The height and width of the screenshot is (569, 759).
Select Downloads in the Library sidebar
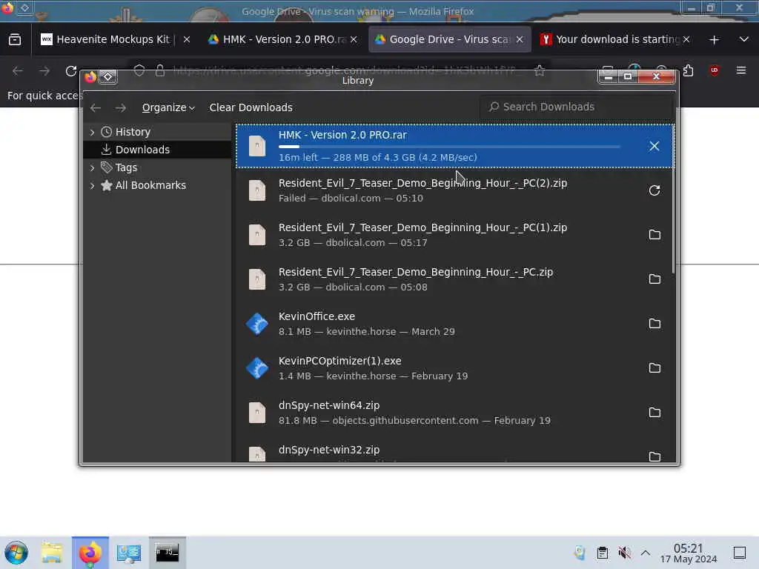pyautogui.click(x=158, y=150)
